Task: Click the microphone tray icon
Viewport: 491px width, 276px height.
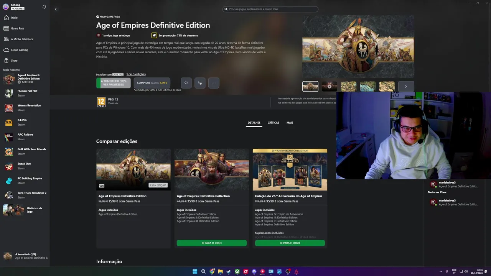Action: point(447,271)
